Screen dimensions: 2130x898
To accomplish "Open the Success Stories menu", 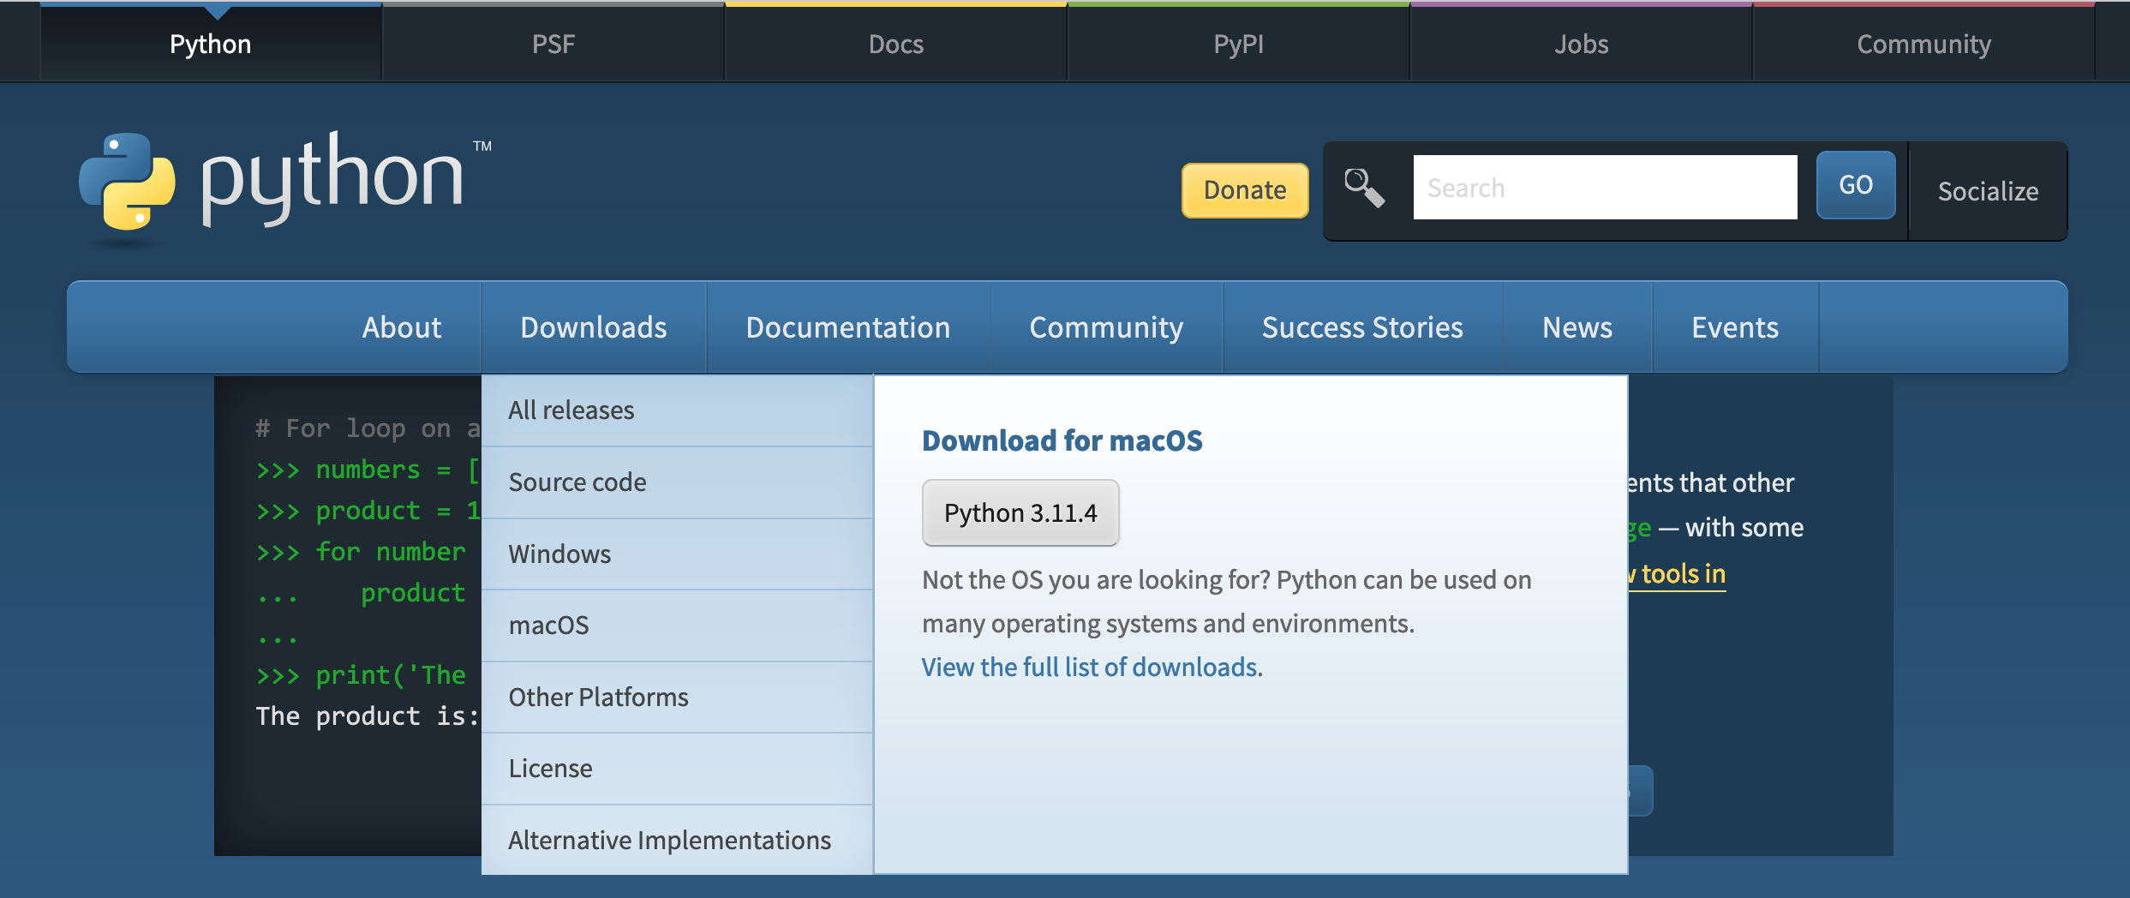I will (1362, 327).
